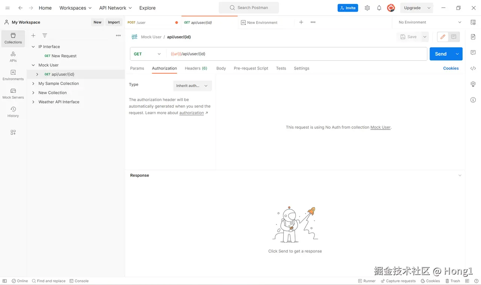Expand the New Collection folder
Image resolution: width=481 pixels, height=285 pixels.
(33, 93)
